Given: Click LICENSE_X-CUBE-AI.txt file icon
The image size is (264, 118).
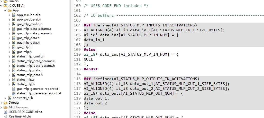Looking at the screenshot, I should point(6,112).
